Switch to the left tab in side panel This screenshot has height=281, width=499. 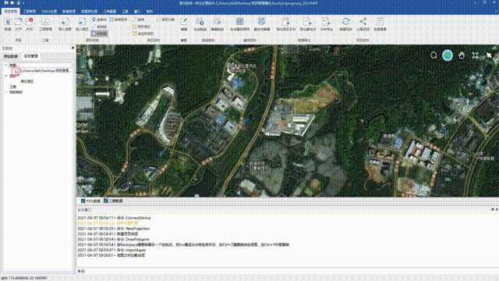point(10,56)
